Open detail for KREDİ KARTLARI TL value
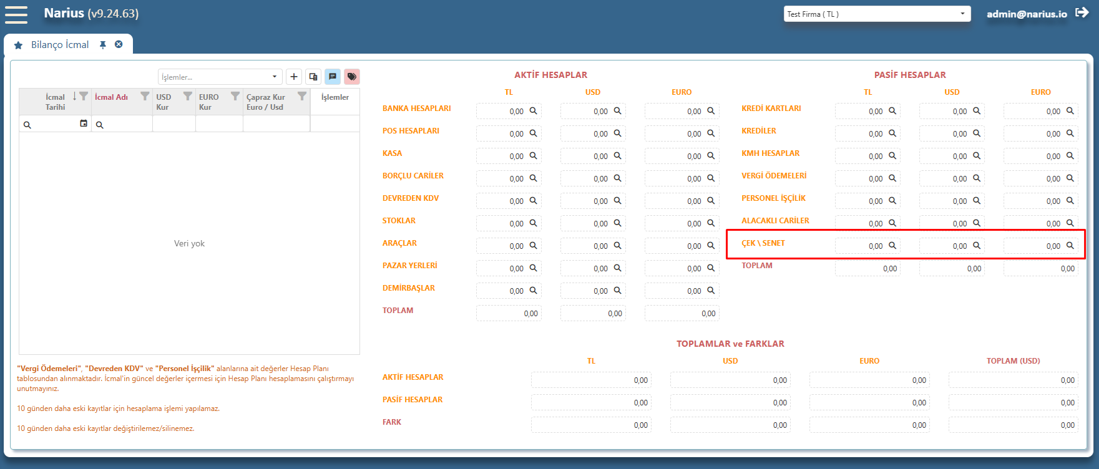Screen dimensions: 1099x469 point(892,111)
